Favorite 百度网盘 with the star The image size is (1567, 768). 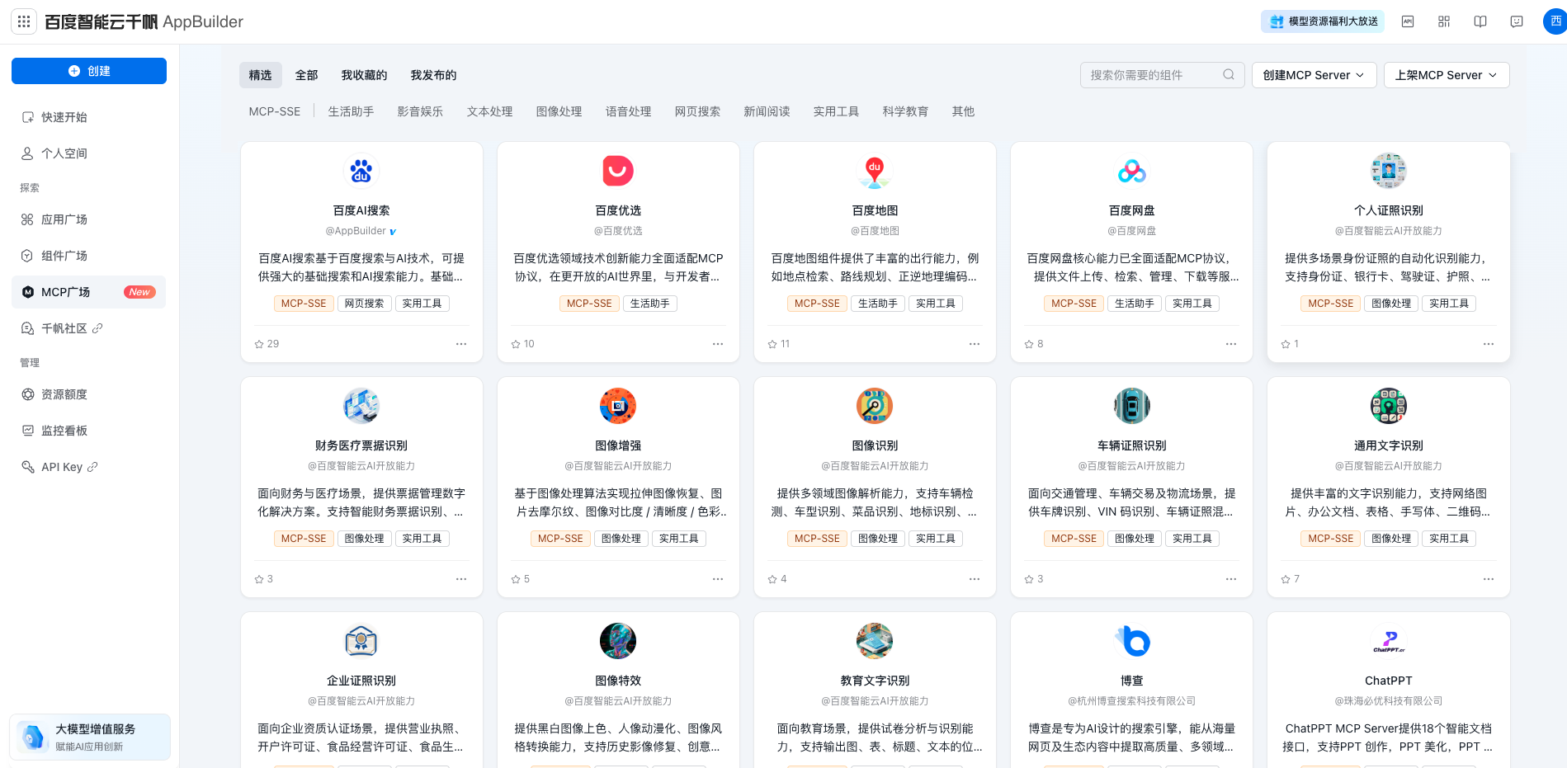point(1029,344)
